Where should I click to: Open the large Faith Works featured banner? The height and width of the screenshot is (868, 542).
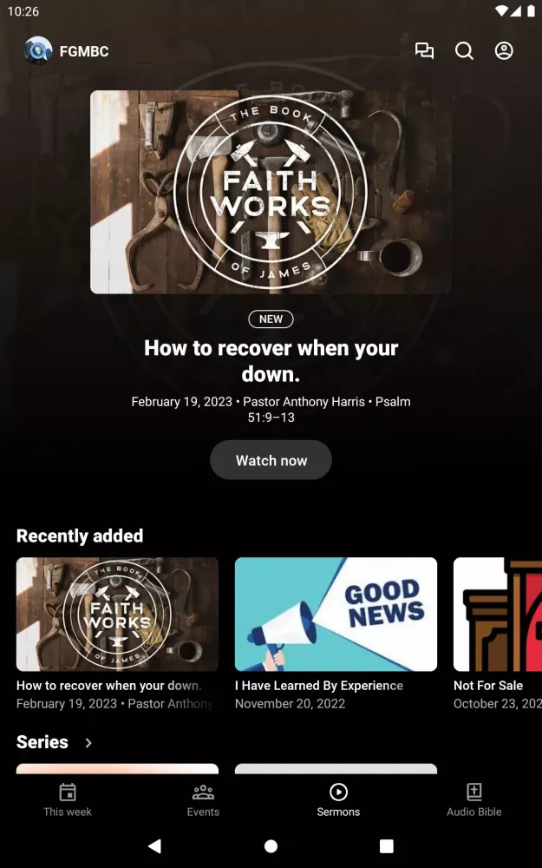271,192
